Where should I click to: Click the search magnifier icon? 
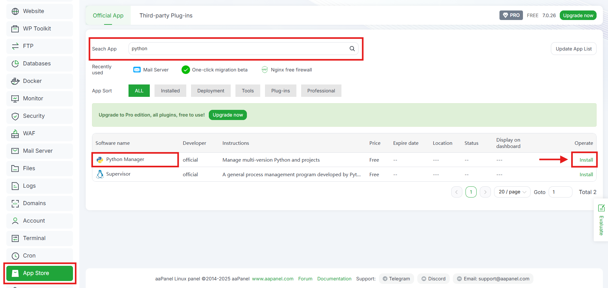coord(352,49)
